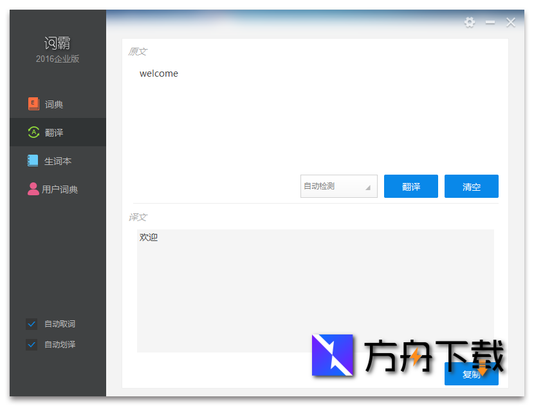The height and width of the screenshot is (406, 534).
Task: Click the download arrow icon on 复制 button
Action: [484, 371]
